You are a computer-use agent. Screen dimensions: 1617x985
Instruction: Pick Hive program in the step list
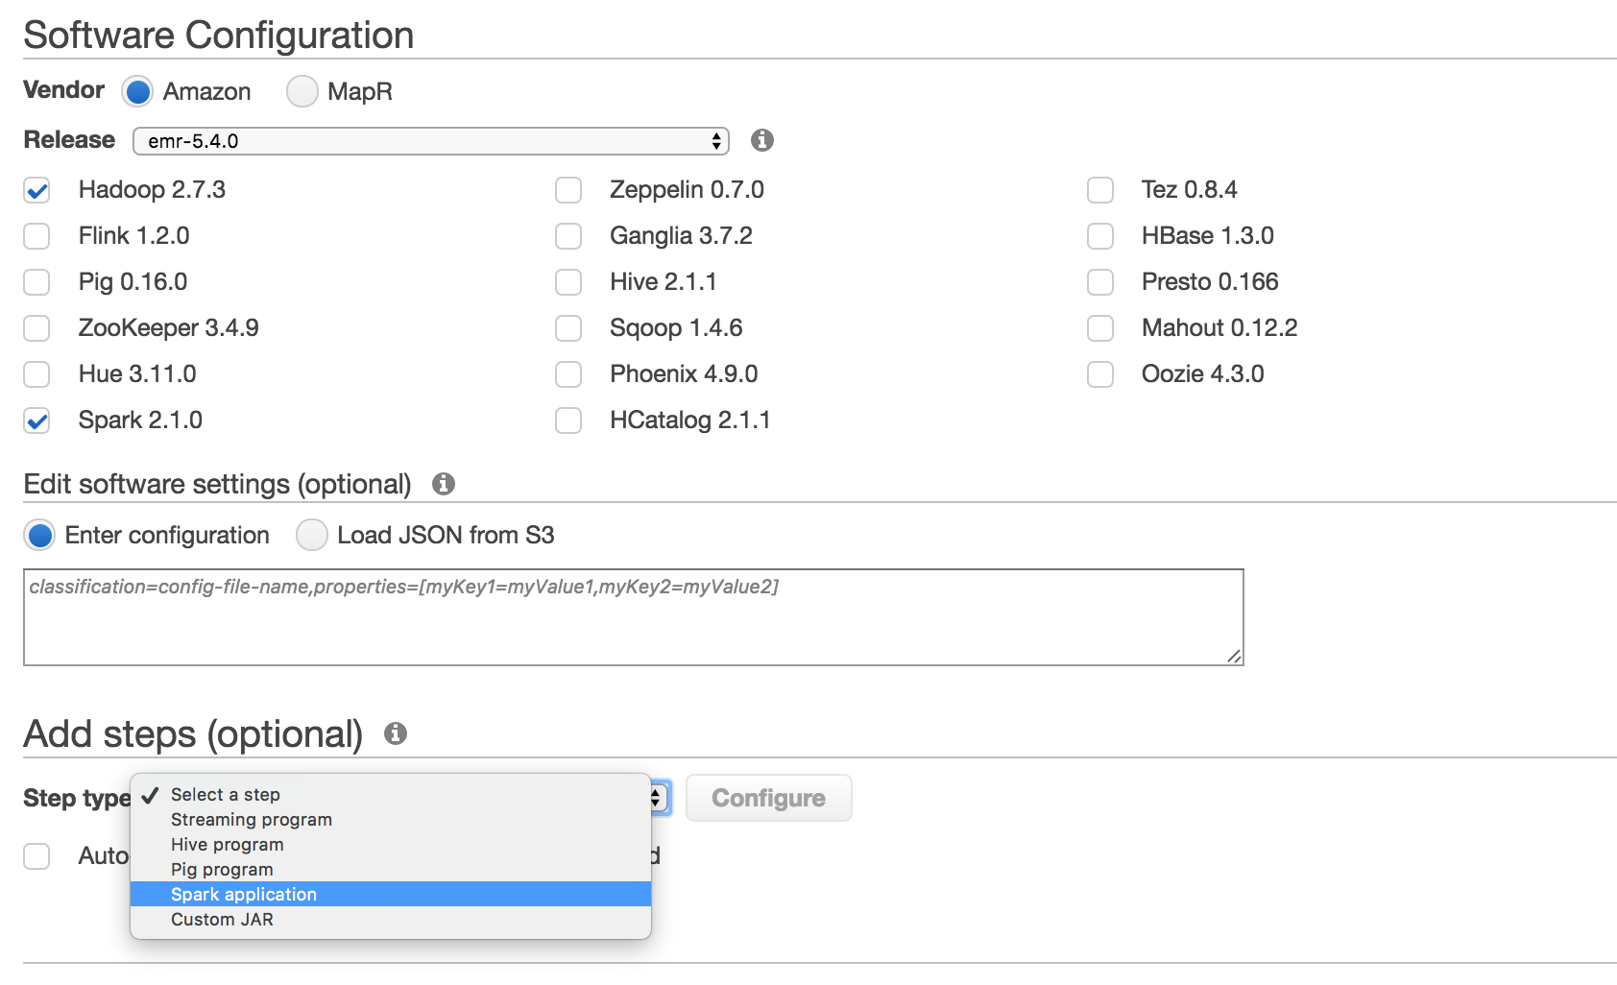click(227, 845)
